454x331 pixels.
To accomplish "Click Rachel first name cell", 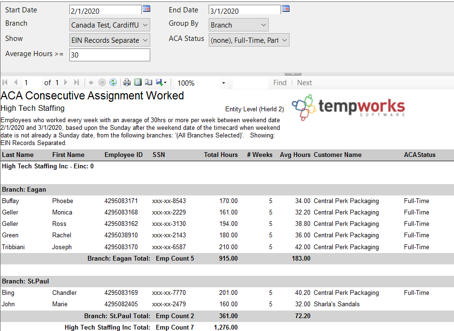I will point(62,235).
